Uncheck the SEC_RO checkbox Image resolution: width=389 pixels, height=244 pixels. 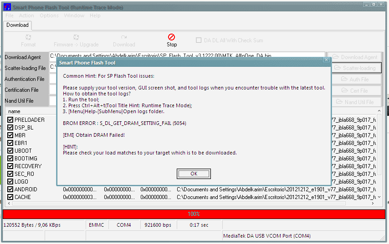tap(10, 174)
